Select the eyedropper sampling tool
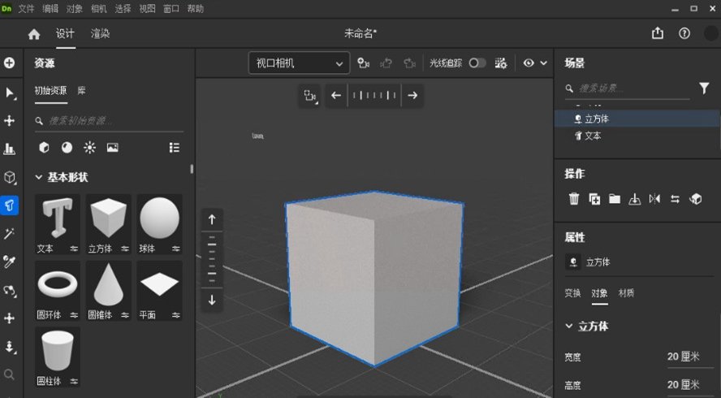Image resolution: width=721 pixels, height=398 pixels. click(x=9, y=262)
